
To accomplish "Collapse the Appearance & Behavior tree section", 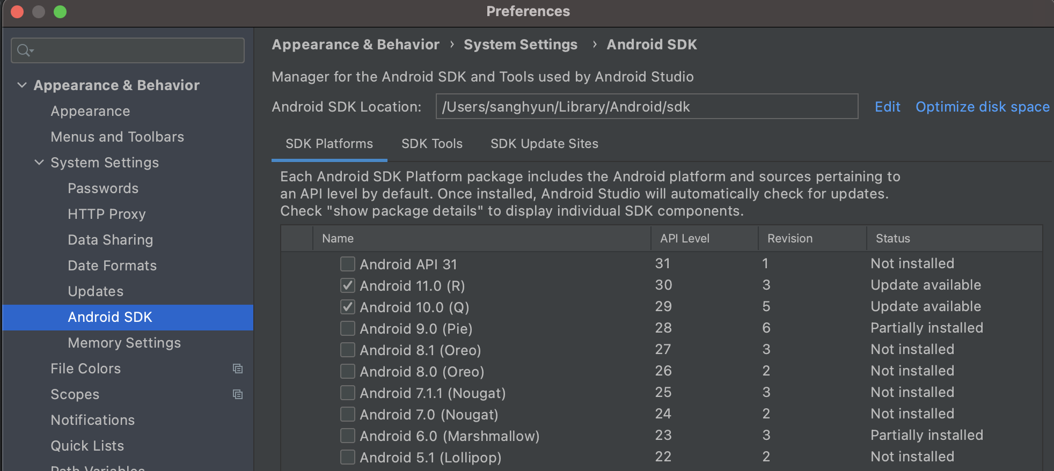I will pyautogui.click(x=22, y=85).
